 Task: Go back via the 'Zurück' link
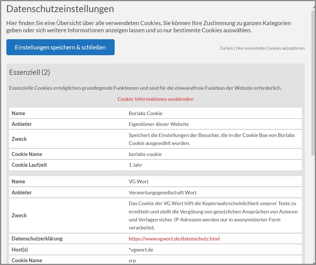coord(226,48)
